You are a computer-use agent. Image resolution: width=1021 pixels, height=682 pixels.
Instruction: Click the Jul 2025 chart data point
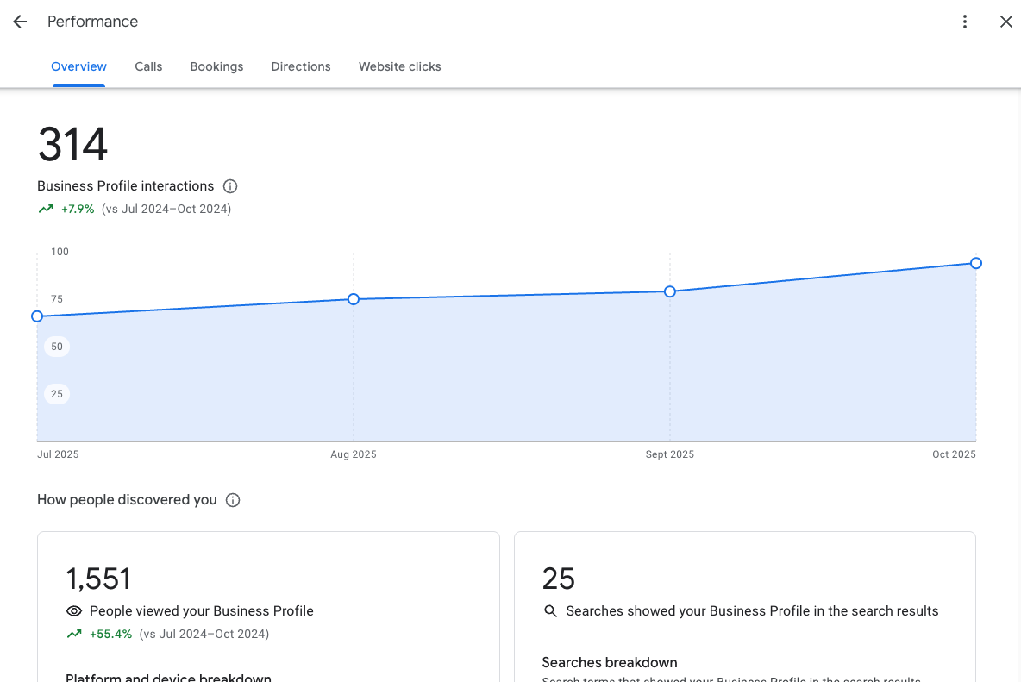[x=37, y=316]
